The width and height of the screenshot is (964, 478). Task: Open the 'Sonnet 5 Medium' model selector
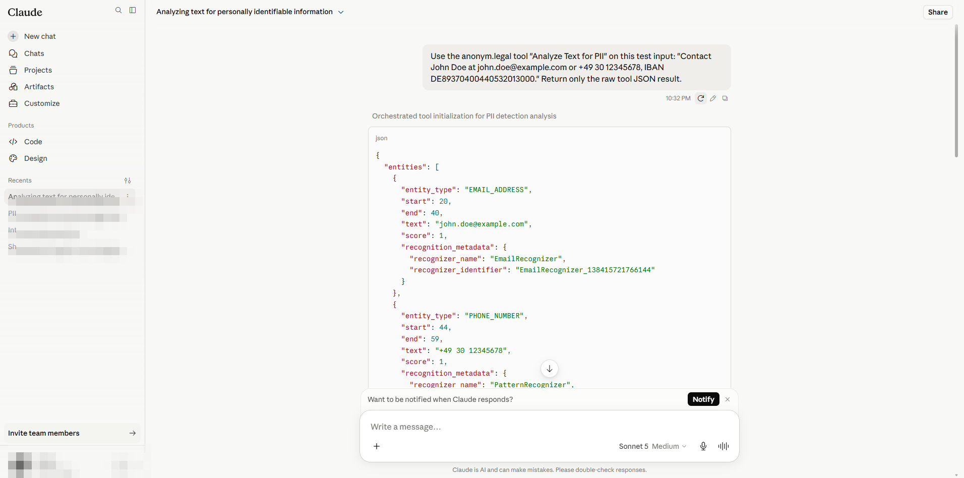click(652, 446)
